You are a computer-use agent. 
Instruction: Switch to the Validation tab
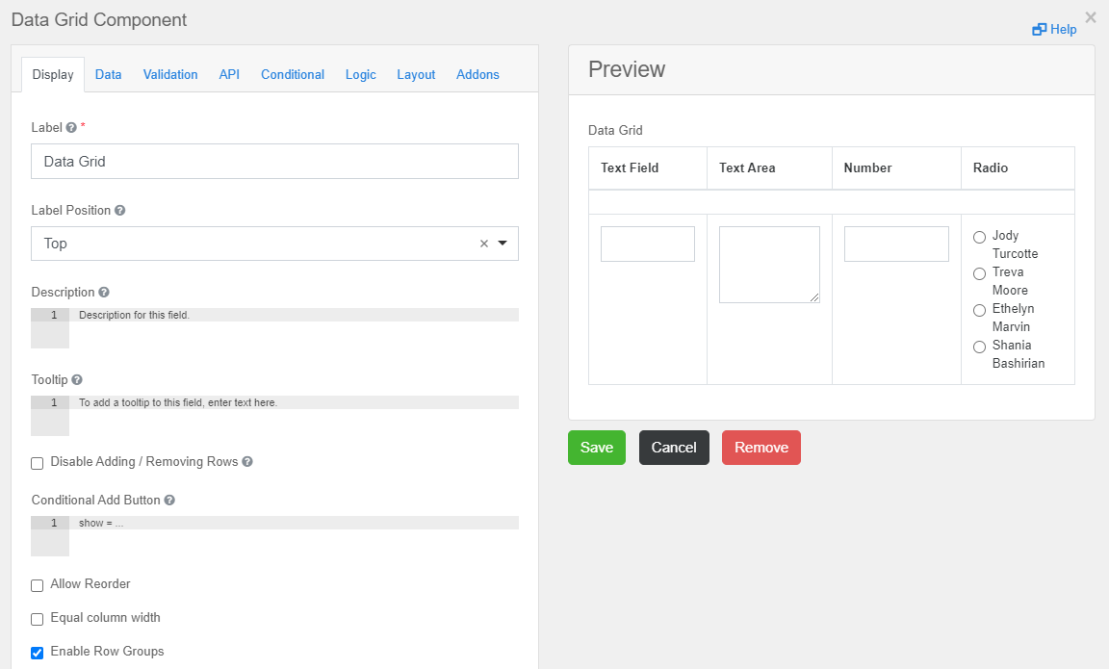(x=170, y=74)
